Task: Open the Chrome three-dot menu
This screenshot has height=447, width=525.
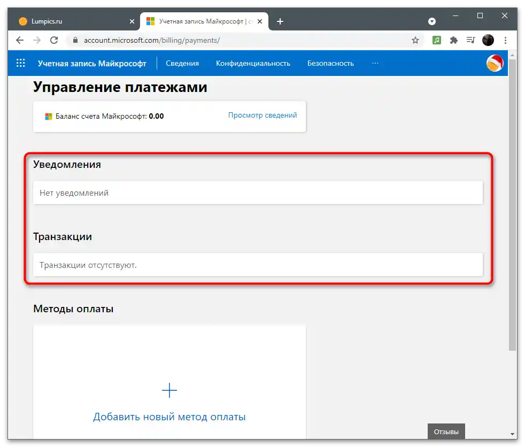Action: click(x=505, y=40)
